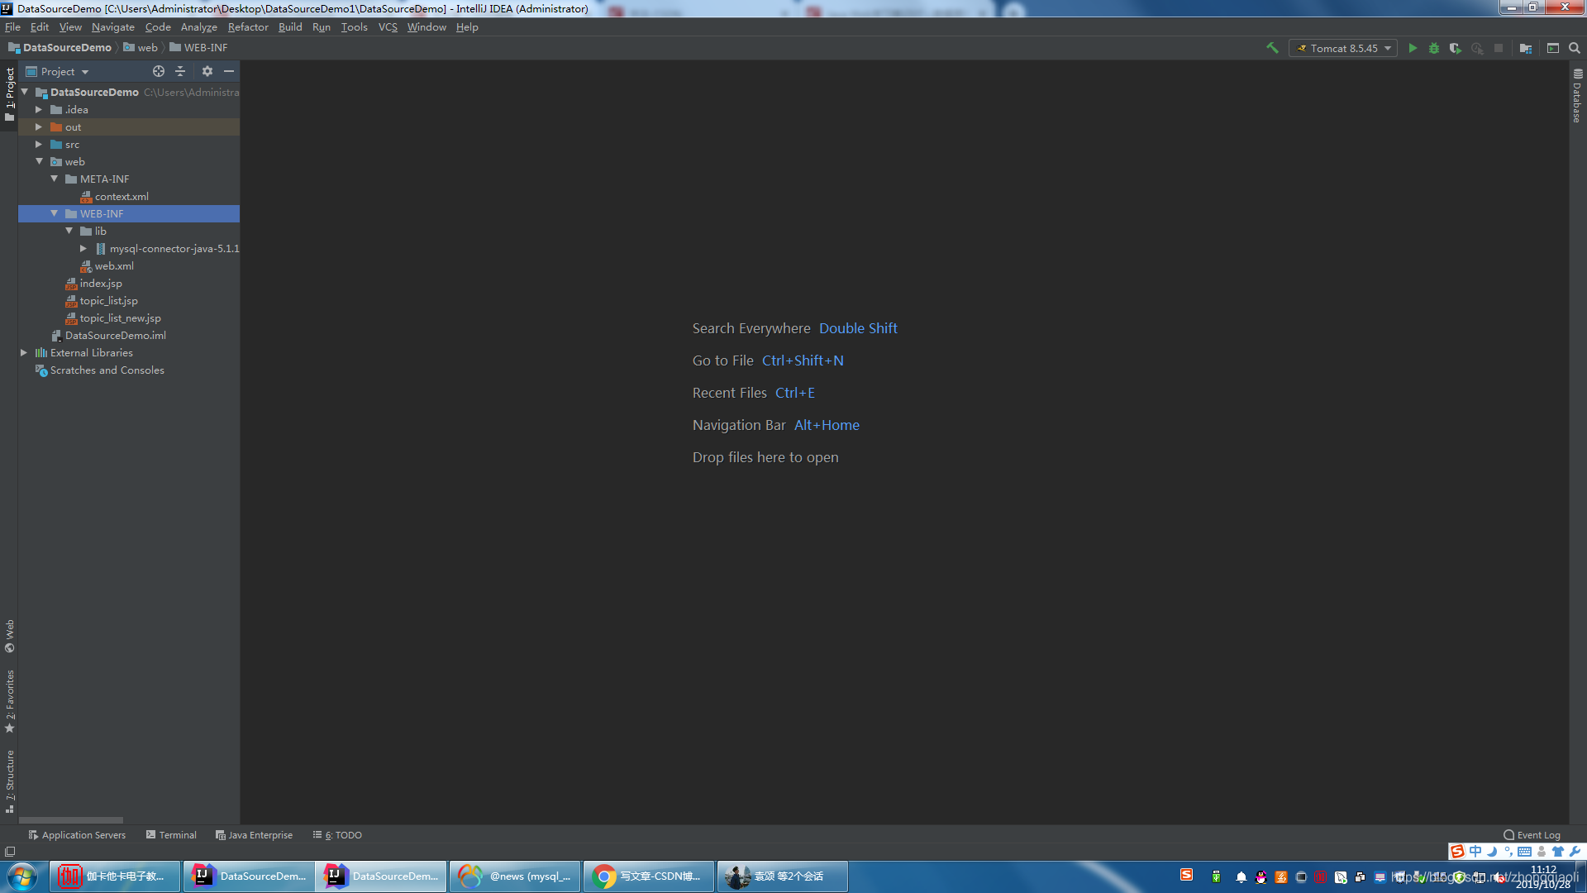
Task: Collapse the META-INF folder arrow
Action: 55,179
